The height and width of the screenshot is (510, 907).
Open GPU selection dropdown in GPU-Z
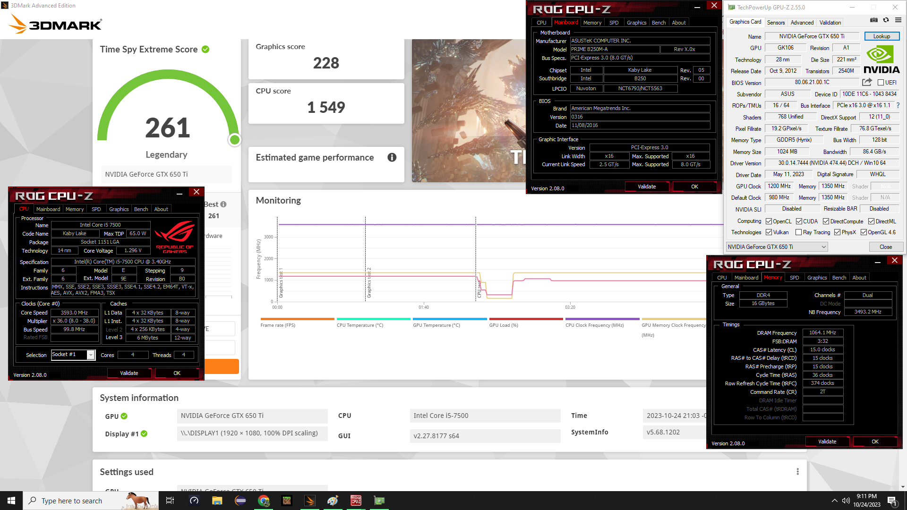[x=777, y=247]
